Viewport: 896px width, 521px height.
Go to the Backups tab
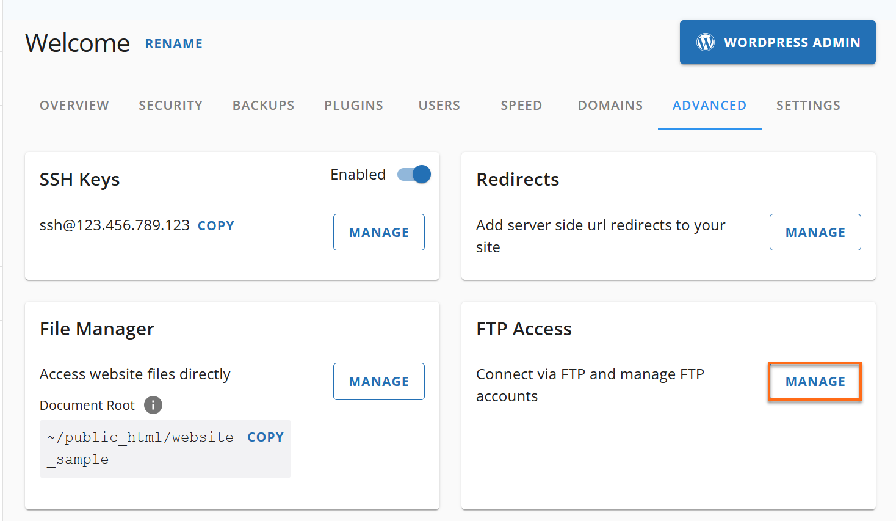264,106
